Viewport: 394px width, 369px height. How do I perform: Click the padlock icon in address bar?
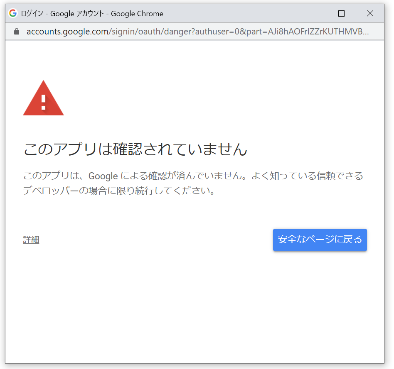(x=17, y=32)
